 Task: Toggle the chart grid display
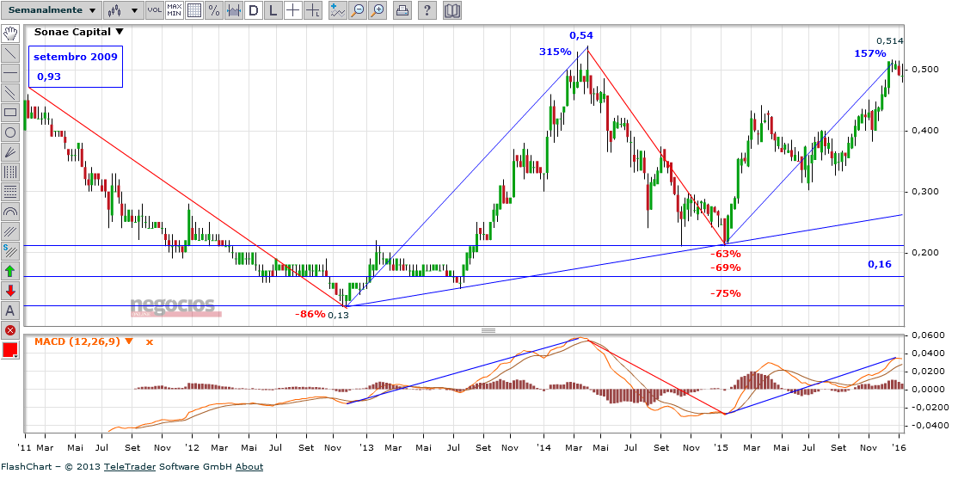point(194,10)
